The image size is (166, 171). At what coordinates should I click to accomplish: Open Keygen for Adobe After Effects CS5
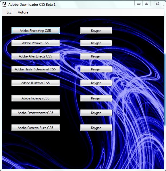(x=96, y=56)
